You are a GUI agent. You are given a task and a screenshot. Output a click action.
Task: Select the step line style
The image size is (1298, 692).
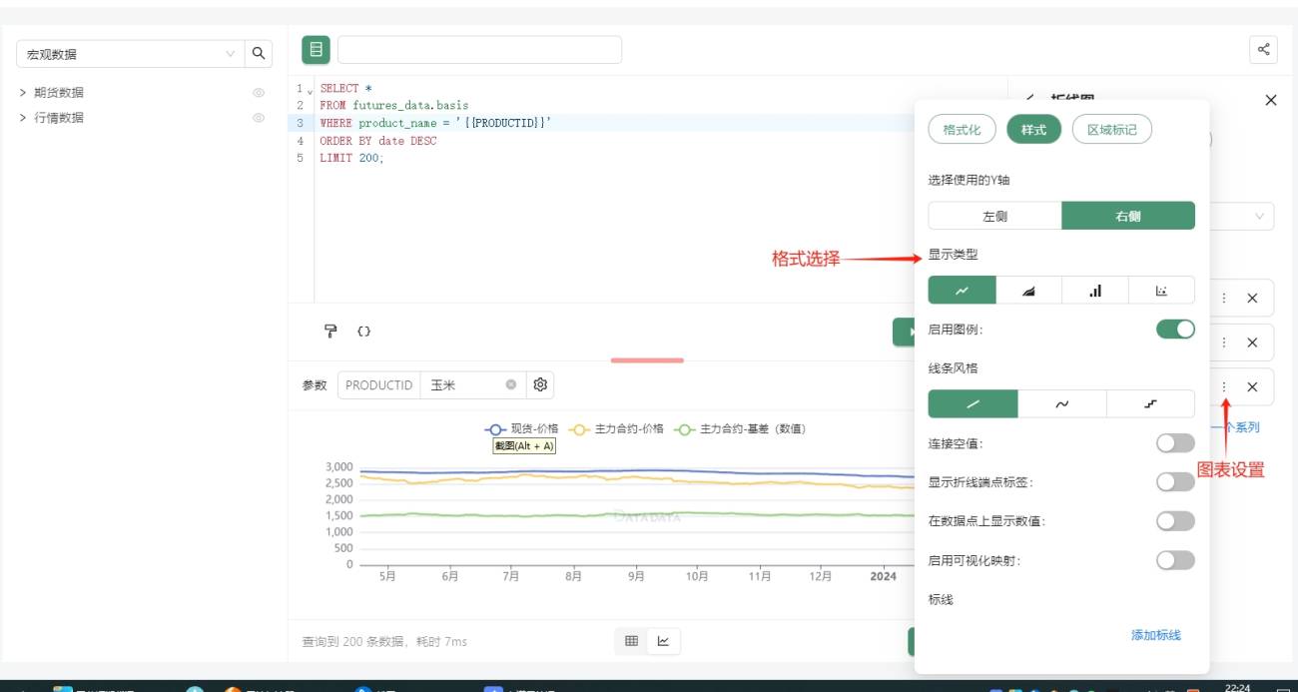coord(1150,403)
